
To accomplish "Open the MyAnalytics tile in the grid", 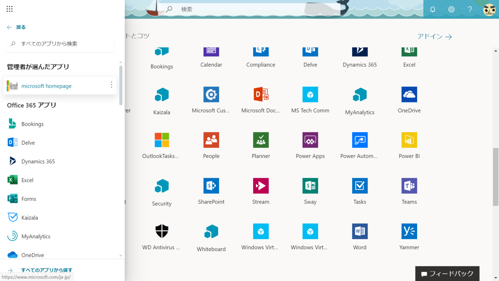I will (360, 101).
